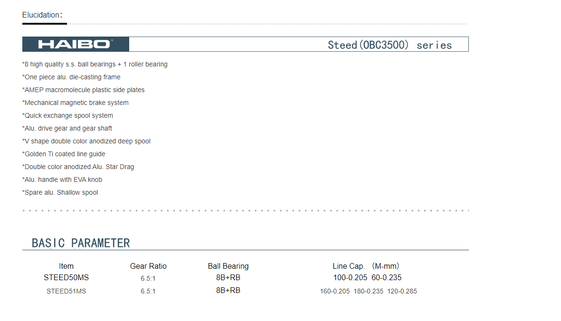Click the 120-0.285 line capacity value
This screenshot has height=321, width=561.
402,292
